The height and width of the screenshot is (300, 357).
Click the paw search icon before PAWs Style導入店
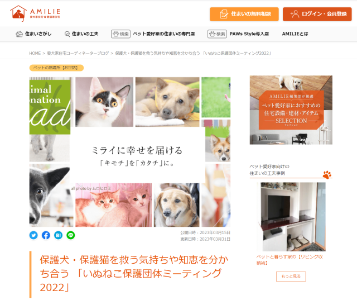point(217,34)
